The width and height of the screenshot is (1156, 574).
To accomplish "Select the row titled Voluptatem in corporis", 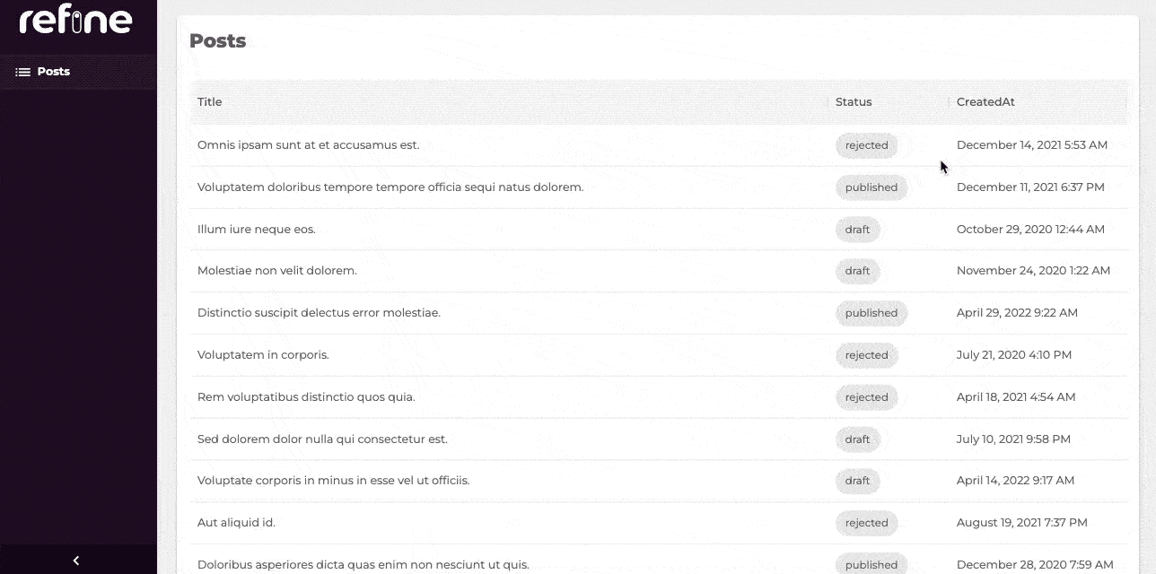I will click(x=263, y=355).
